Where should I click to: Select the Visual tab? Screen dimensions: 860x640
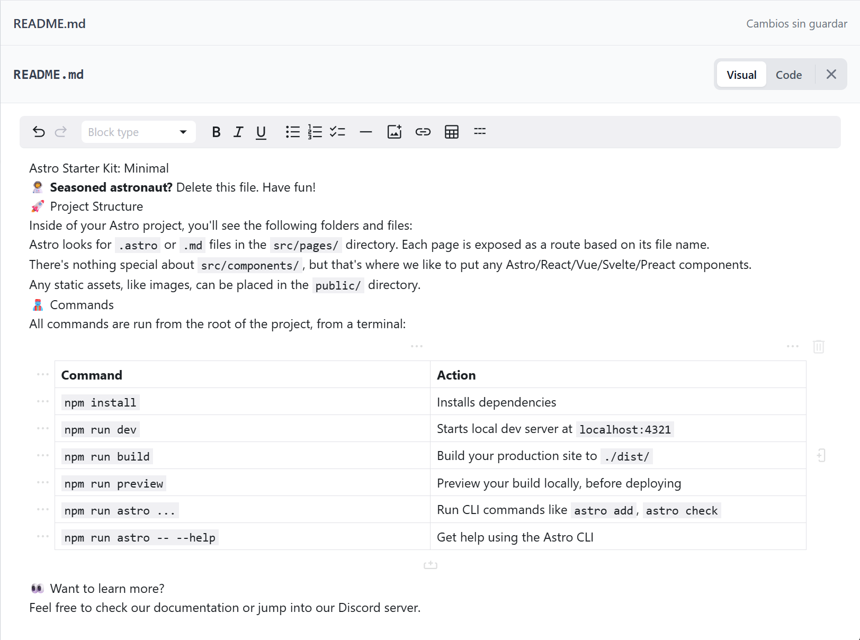tap(741, 74)
